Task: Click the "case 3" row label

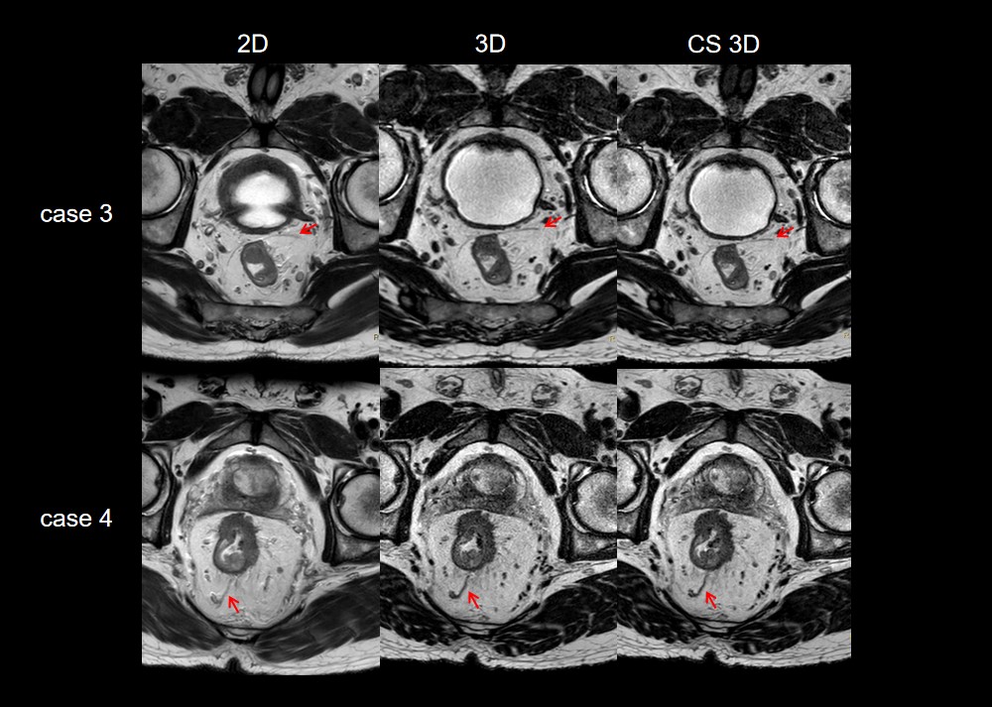Action: tap(75, 214)
